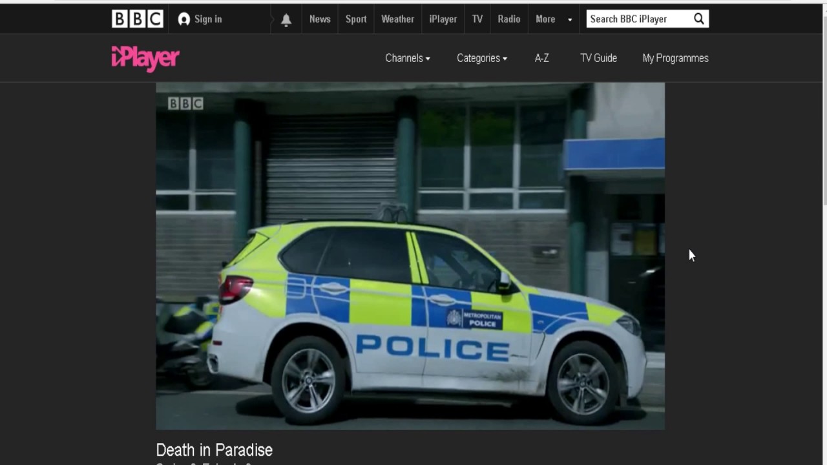The height and width of the screenshot is (465, 827).
Task: Open My Programmes
Action: 675,58
